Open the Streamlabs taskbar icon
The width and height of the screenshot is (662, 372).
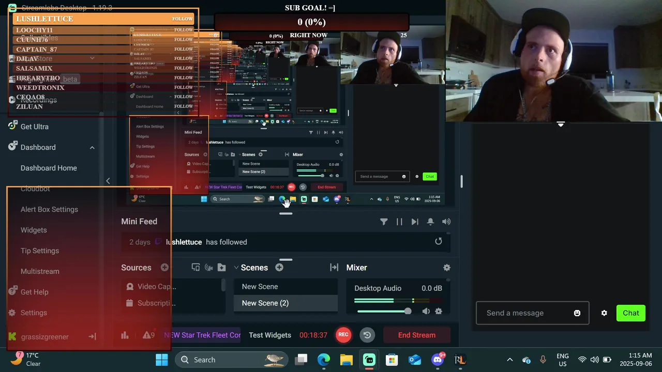(369, 360)
